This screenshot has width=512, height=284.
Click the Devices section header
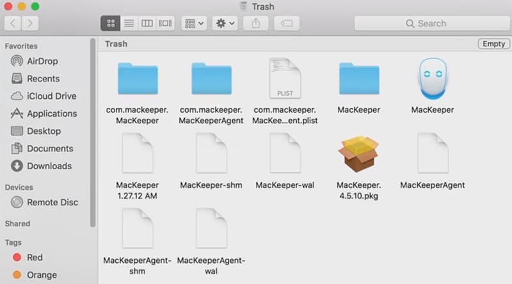click(19, 187)
